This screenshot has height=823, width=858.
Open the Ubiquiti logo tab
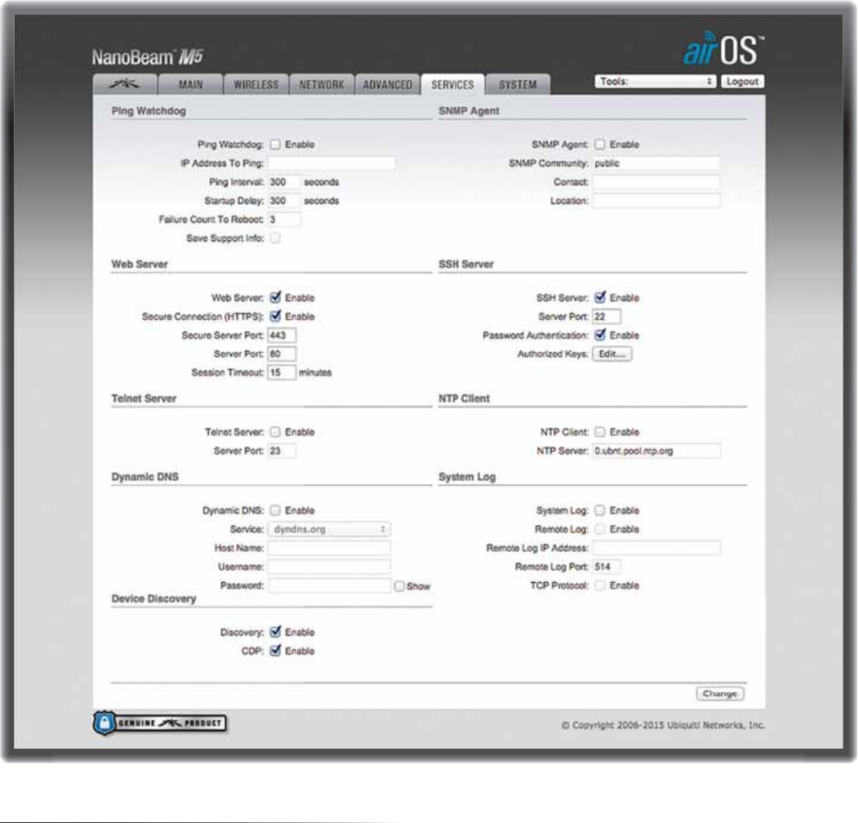point(125,84)
